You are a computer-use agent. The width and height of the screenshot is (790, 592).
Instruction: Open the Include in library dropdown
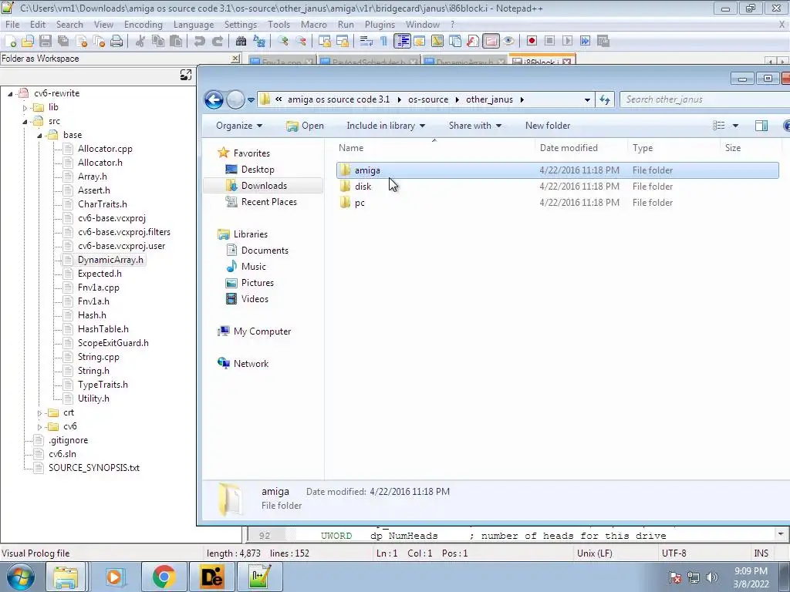click(x=386, y=126)
